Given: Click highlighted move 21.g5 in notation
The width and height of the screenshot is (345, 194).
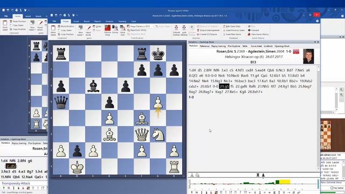Looking at the screenshot, I should tap(224, 86).
